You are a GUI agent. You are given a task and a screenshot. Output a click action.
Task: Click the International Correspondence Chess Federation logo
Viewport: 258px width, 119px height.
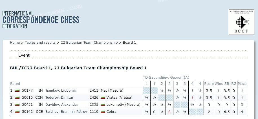(x=41, y=20)
